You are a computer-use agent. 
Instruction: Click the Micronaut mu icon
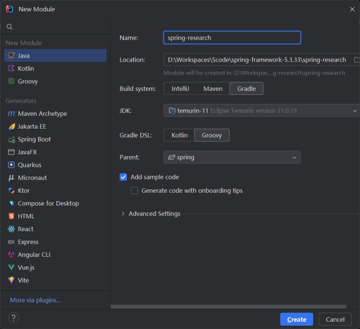tap(11, 178)
